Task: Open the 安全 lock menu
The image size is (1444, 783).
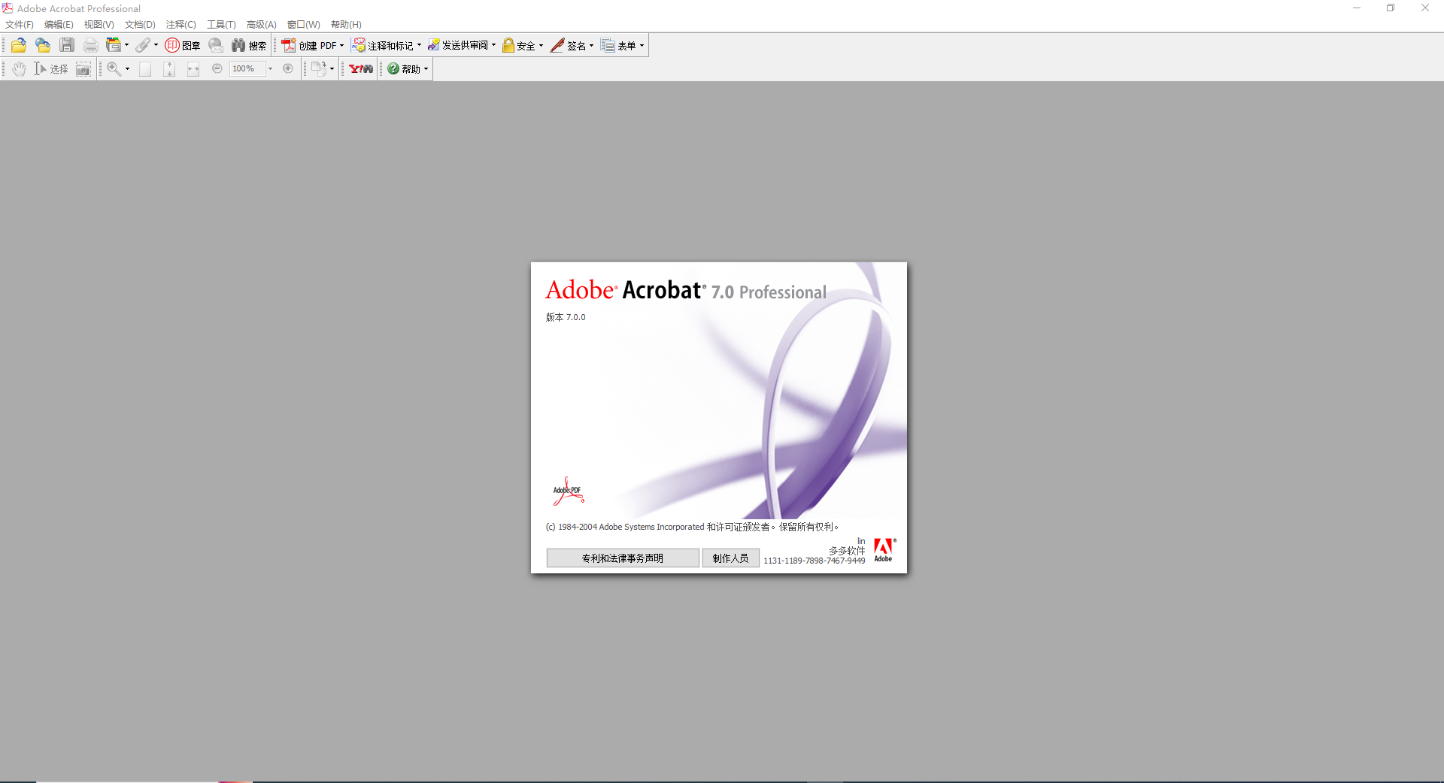Action: [523, 46]
